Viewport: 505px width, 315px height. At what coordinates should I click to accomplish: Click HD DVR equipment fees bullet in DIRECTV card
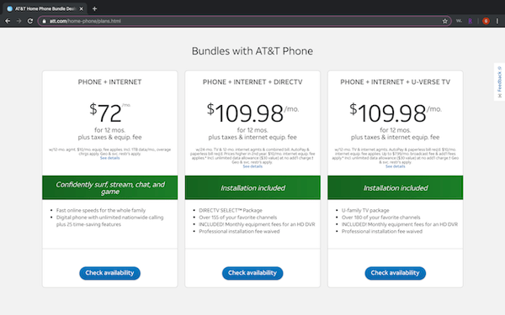pos(257,224)
